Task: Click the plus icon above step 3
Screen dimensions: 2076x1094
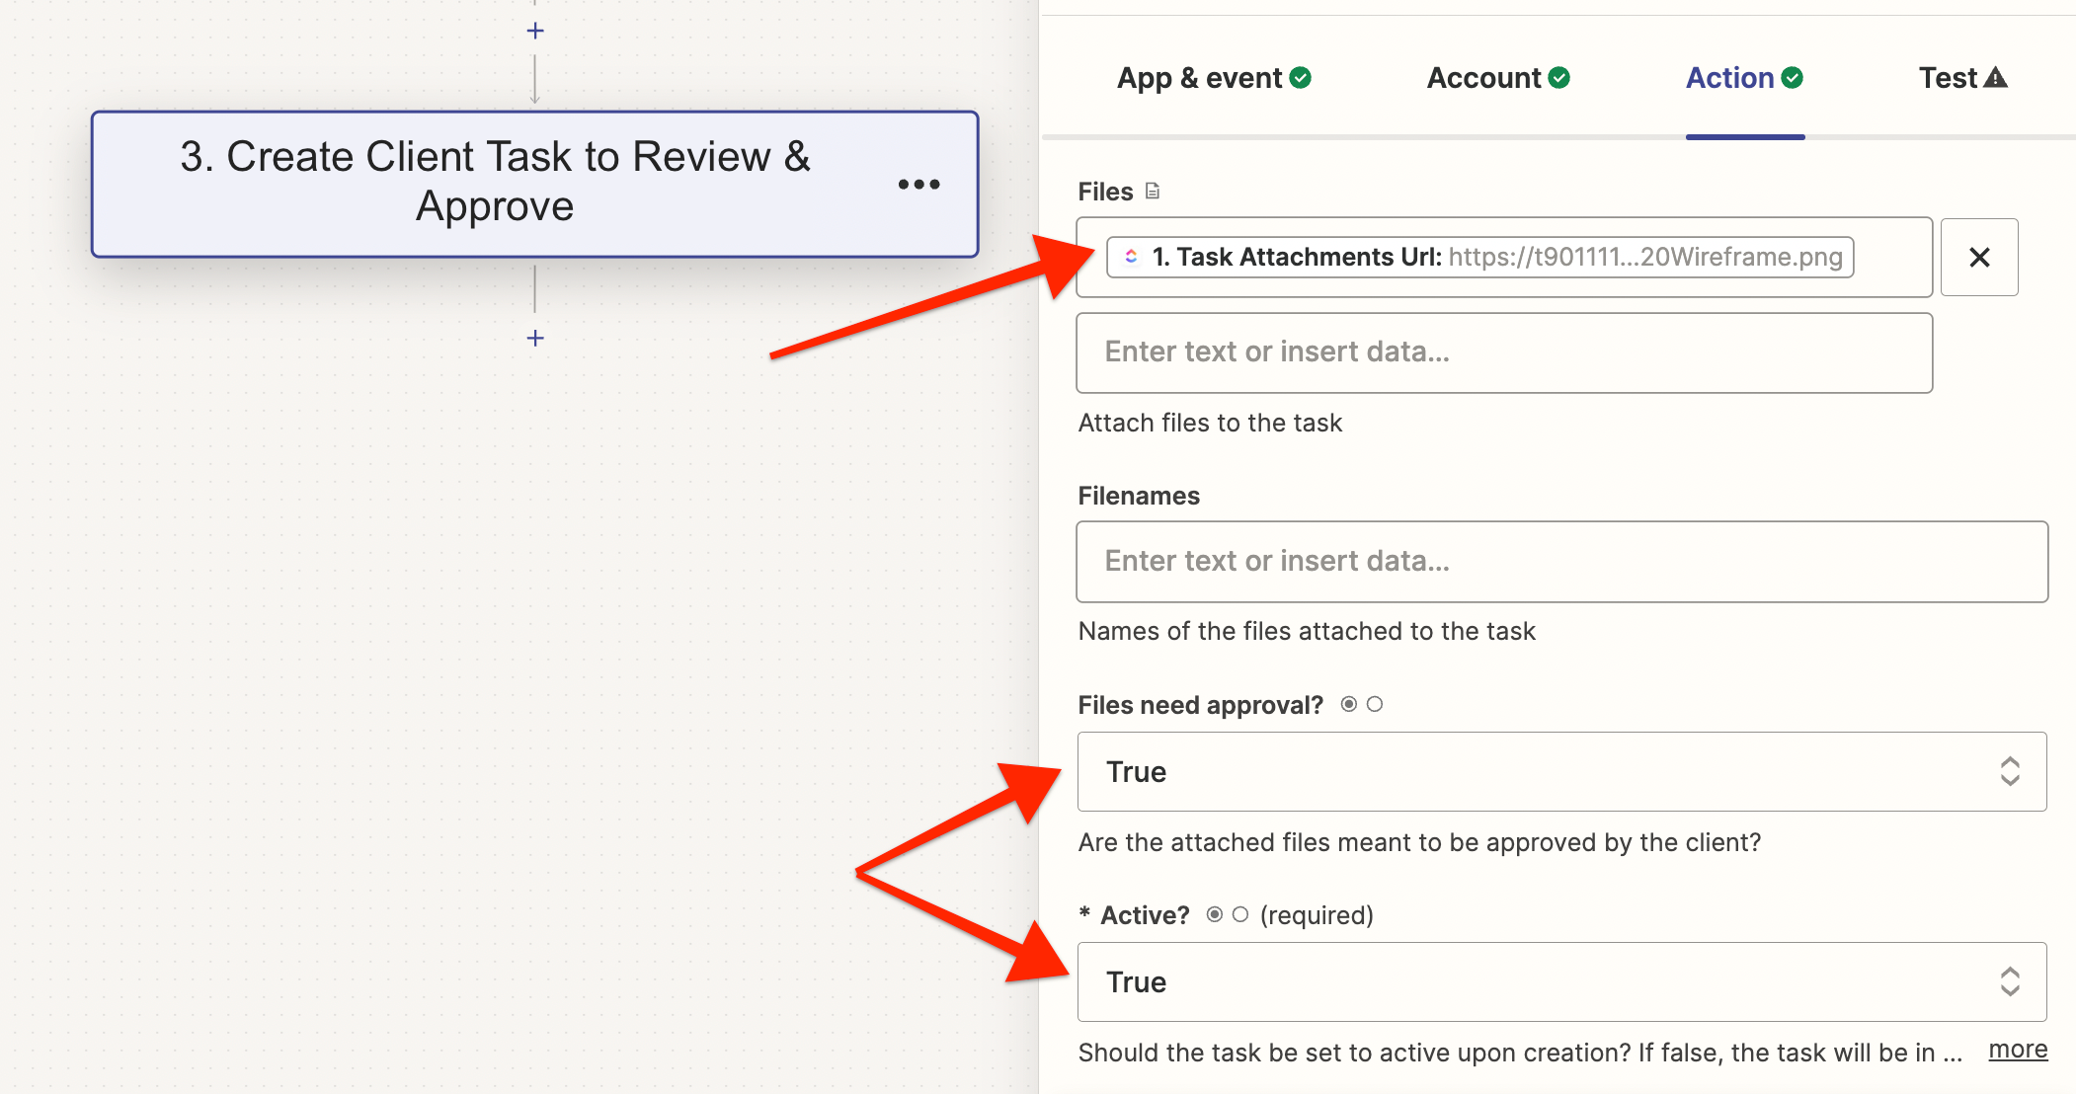Action: tap(535, 31)
